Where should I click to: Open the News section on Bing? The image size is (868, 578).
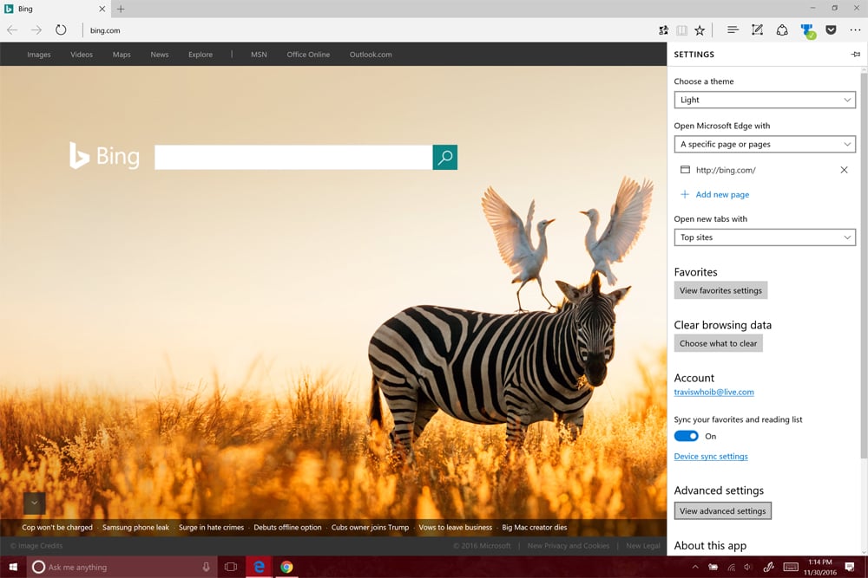tap(159, 54)
